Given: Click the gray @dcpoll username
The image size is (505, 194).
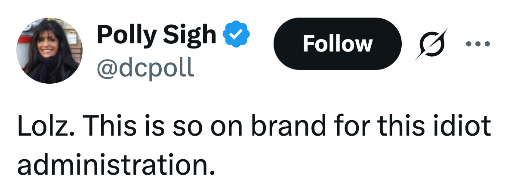Looking at the screenshot, I should pos(145,67).
